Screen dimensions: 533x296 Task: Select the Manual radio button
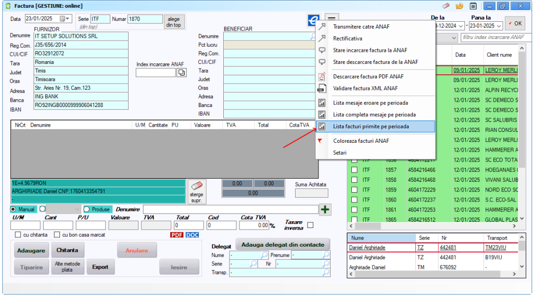(13, 209)
